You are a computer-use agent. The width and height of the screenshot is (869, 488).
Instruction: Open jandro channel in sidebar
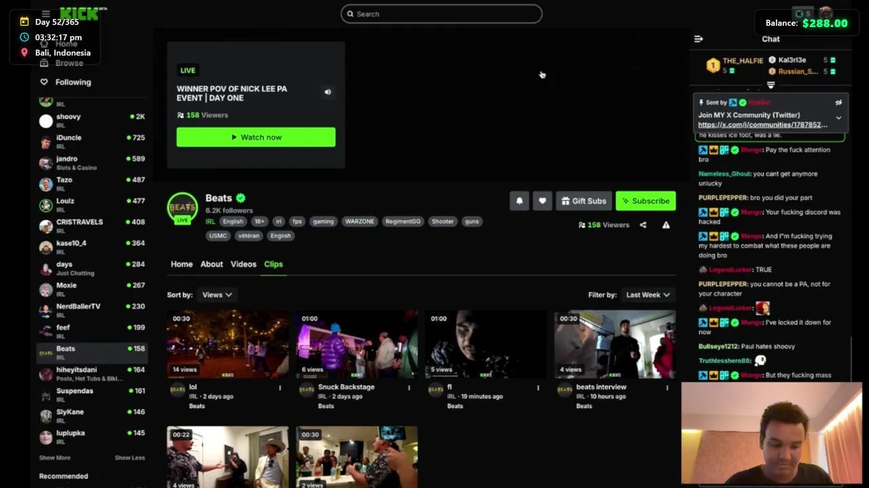click(x=92, y=163)
